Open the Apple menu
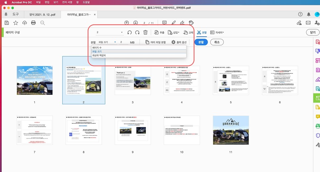 pyautogui.click(x=6, y=2)
